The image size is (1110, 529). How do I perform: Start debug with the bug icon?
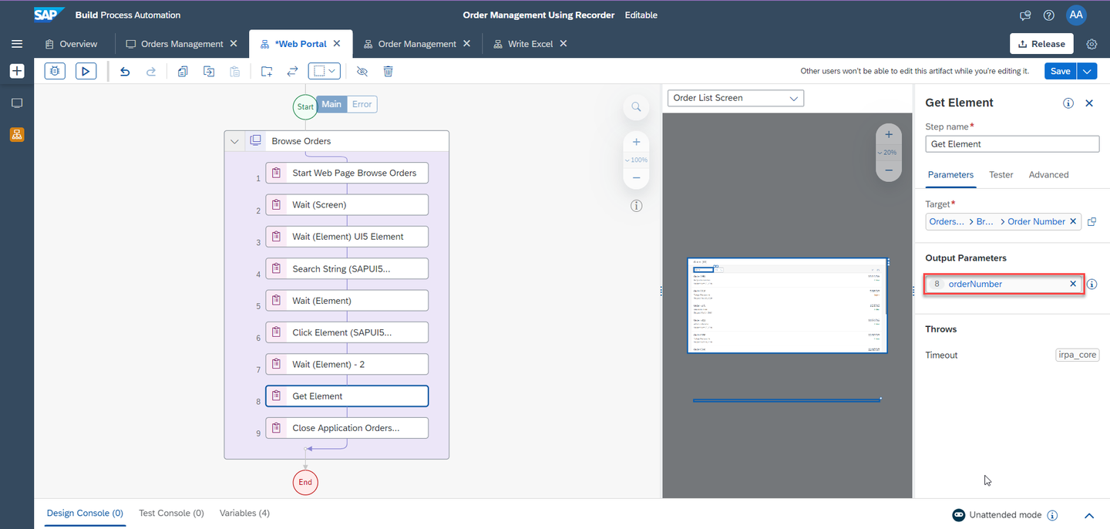pyautogui.click(x=55, y=71)
